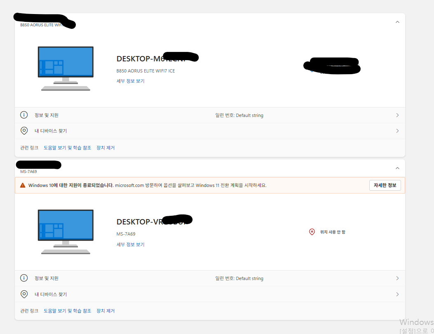
Task: Click the info icon in the MS-7A69 card
Action: pos(24,278)
